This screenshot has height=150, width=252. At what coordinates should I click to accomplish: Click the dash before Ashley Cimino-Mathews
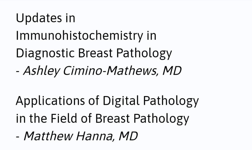click(x=18, y=72)
